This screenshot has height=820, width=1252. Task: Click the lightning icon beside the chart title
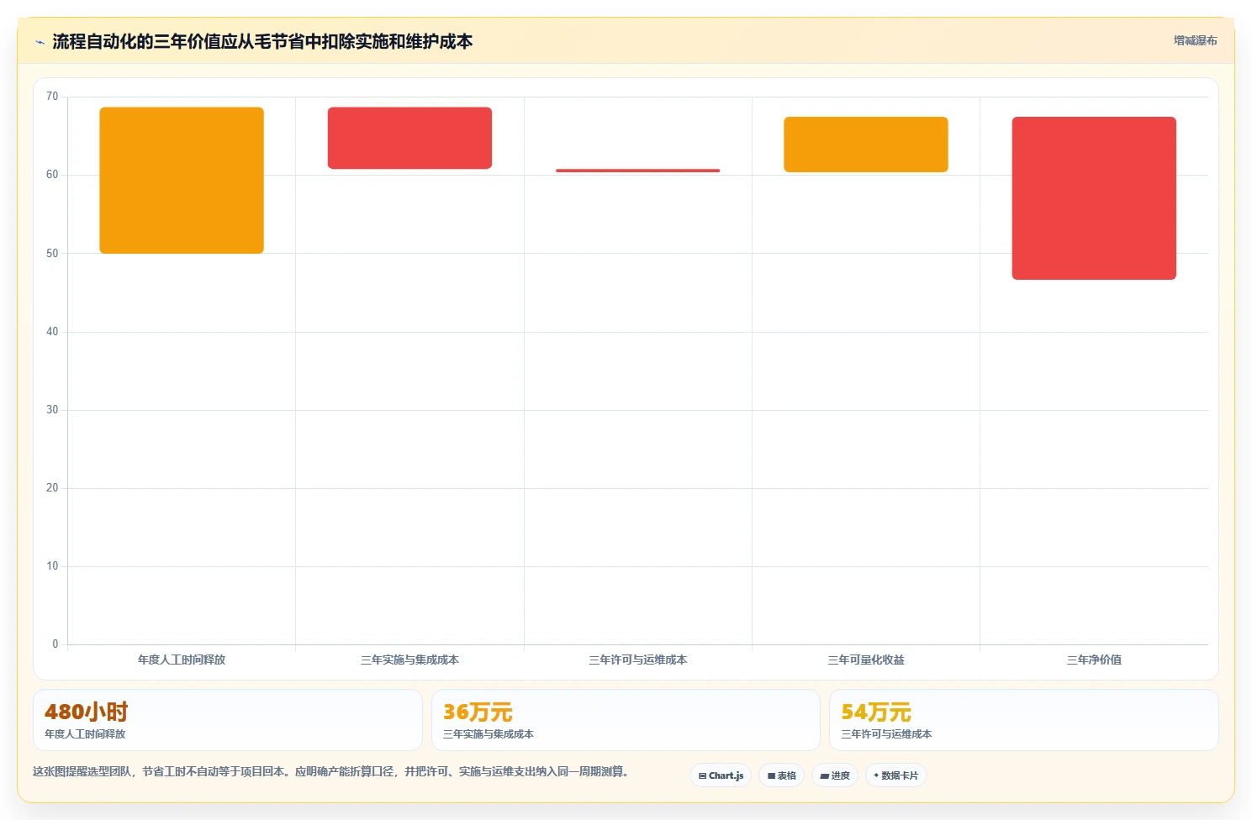point(40,42)
